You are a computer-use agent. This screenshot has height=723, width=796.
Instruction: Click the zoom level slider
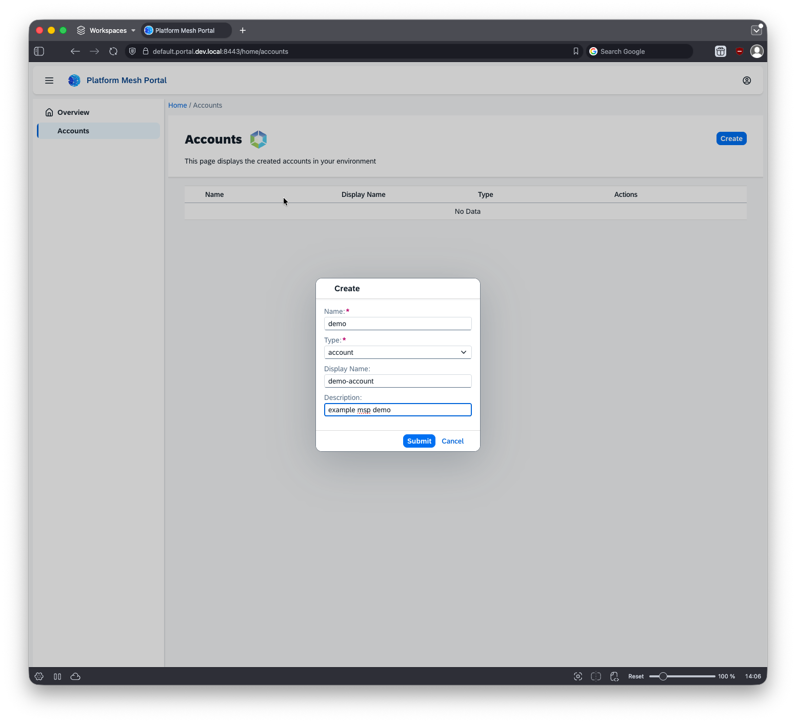click(663, 676)
